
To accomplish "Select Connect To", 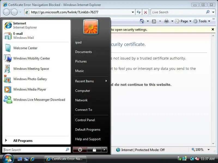I will point(91,110).
